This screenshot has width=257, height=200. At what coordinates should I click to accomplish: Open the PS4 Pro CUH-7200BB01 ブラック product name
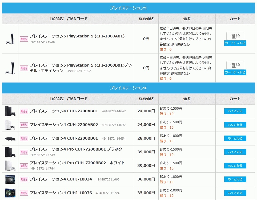pyautogui.click(x=76, y=149)
